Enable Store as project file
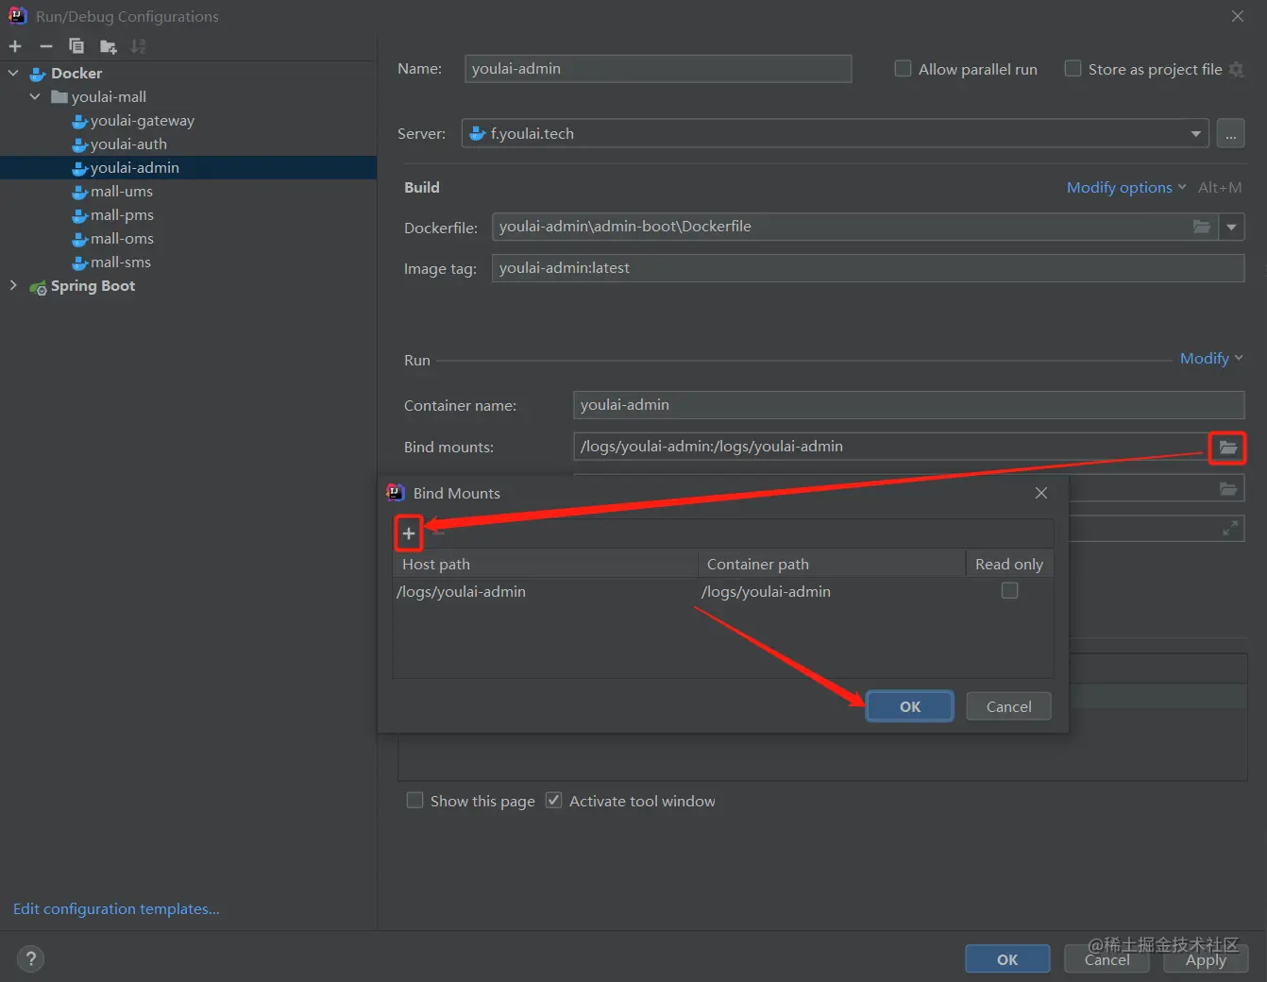 coord(1073,69)
